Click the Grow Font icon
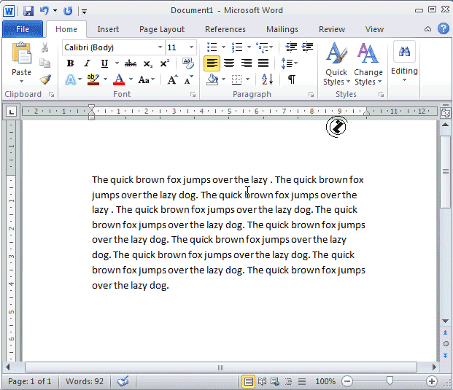The width and height of the screenshot is (453, 390). [173, 79]
